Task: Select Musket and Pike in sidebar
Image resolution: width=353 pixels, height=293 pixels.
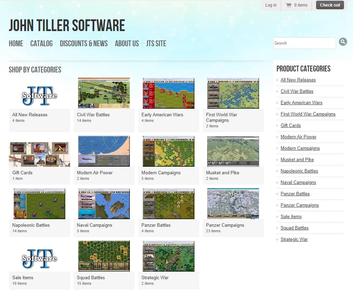Action: click(x=297, y=160)
